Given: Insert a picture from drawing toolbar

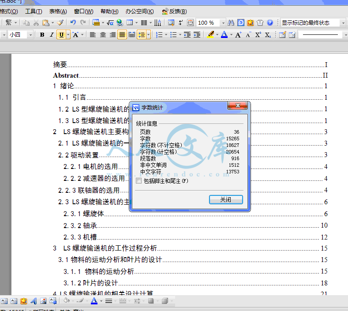Looking at the screenshot, I should pos(43,301).
